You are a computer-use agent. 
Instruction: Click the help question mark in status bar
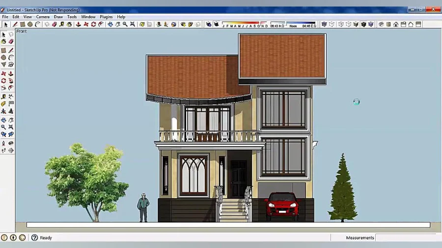click(35, 238)
